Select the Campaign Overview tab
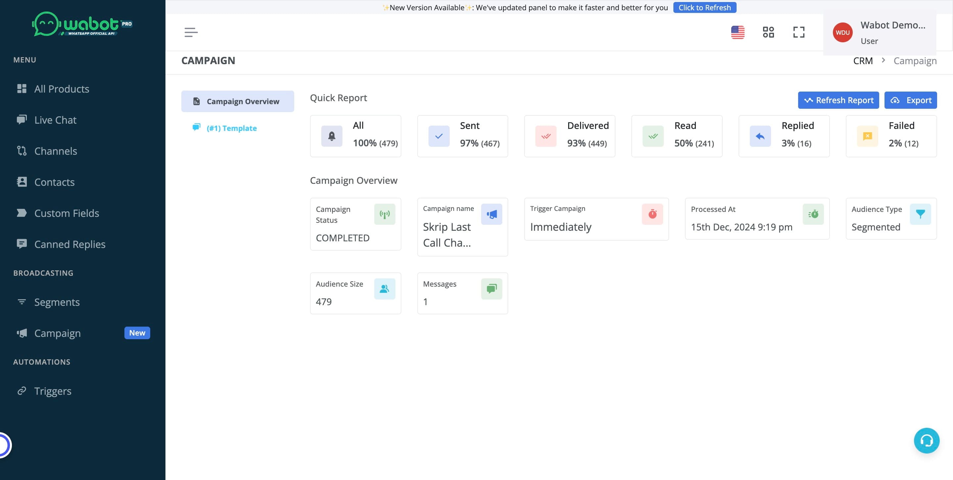This screenshot has width=953, height=480. pyautogui.click(x=238, y=101)
